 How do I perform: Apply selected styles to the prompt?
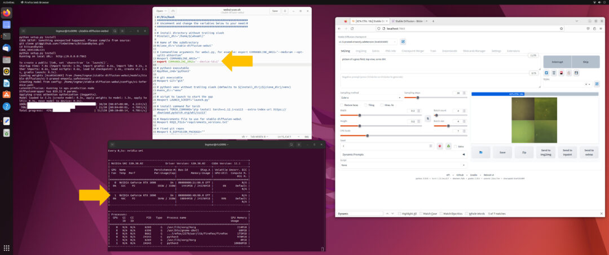coord(597,83)
